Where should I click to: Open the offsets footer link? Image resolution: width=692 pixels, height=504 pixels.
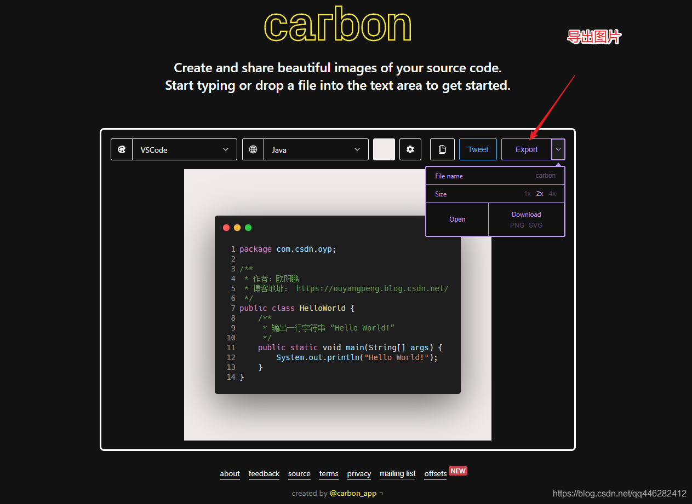coord(436,474)
